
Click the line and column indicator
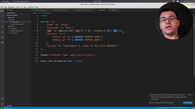(162, 108)
